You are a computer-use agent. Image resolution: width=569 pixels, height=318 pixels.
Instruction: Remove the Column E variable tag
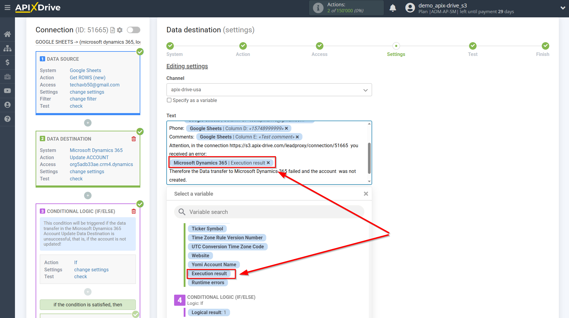(297, 137)
